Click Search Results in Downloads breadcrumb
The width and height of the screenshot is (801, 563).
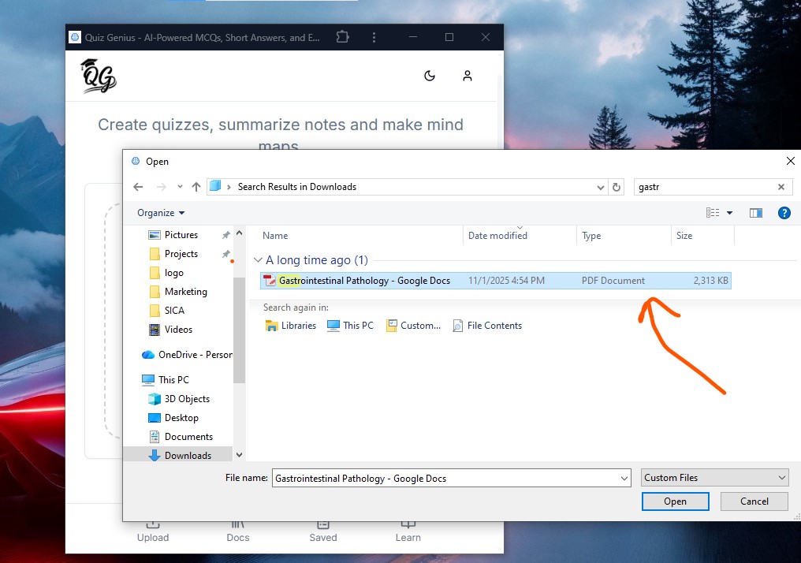tap(296, 187)
